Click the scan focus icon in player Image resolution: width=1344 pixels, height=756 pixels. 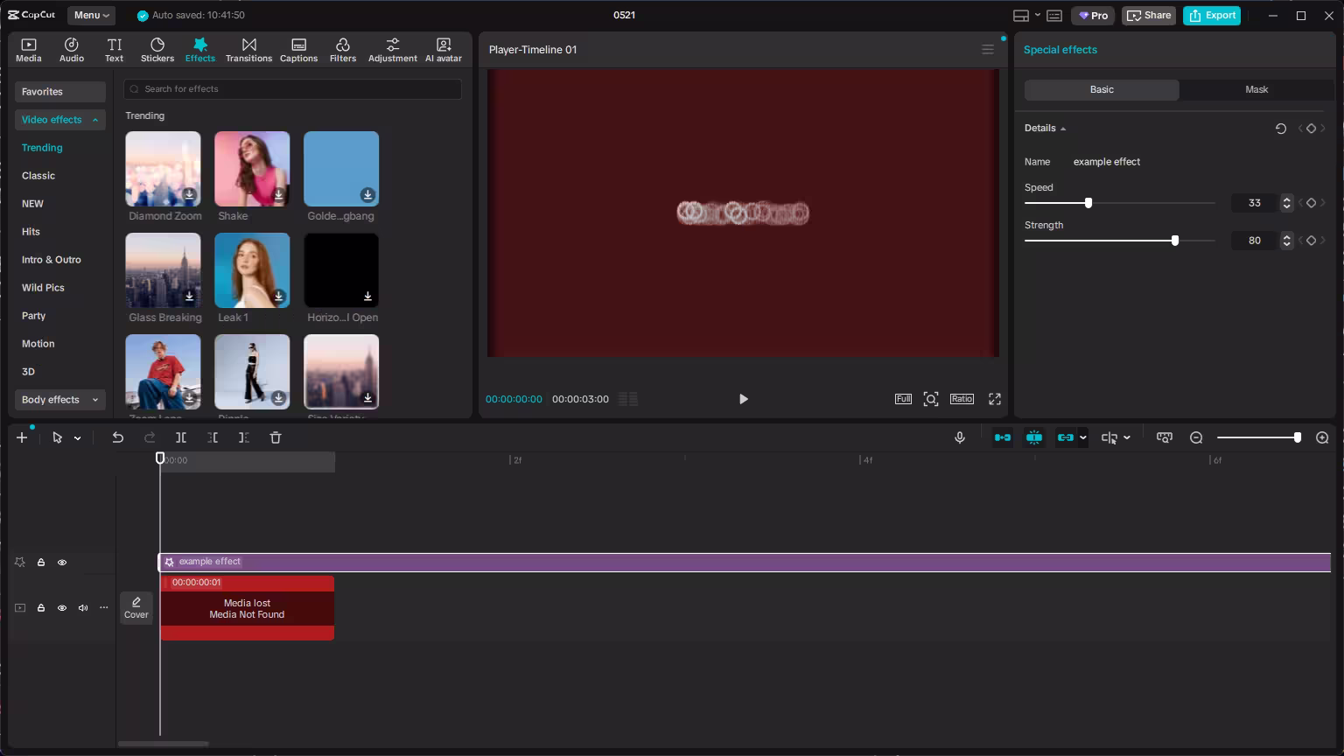tap(931, 399)
